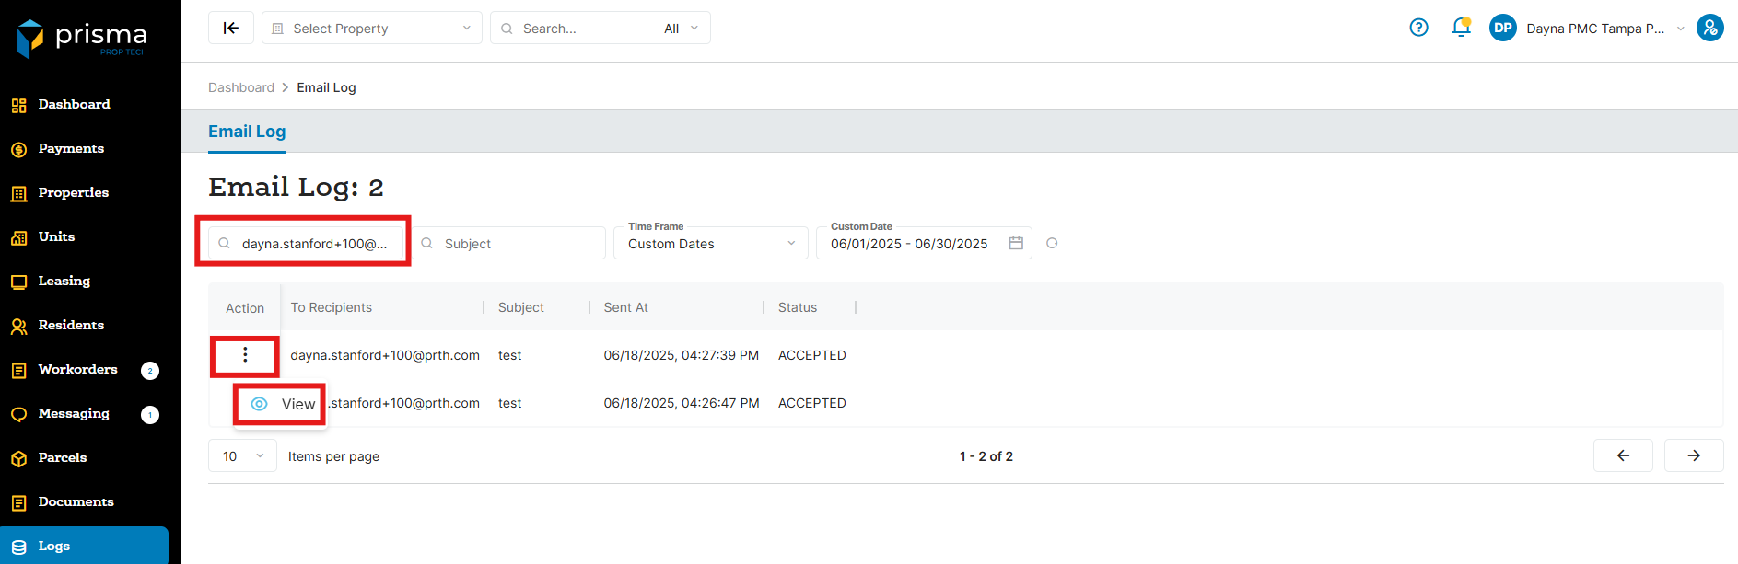The image size is (1738, 564).
Task: Expand the Select Property dropdown
Action: 371,29
